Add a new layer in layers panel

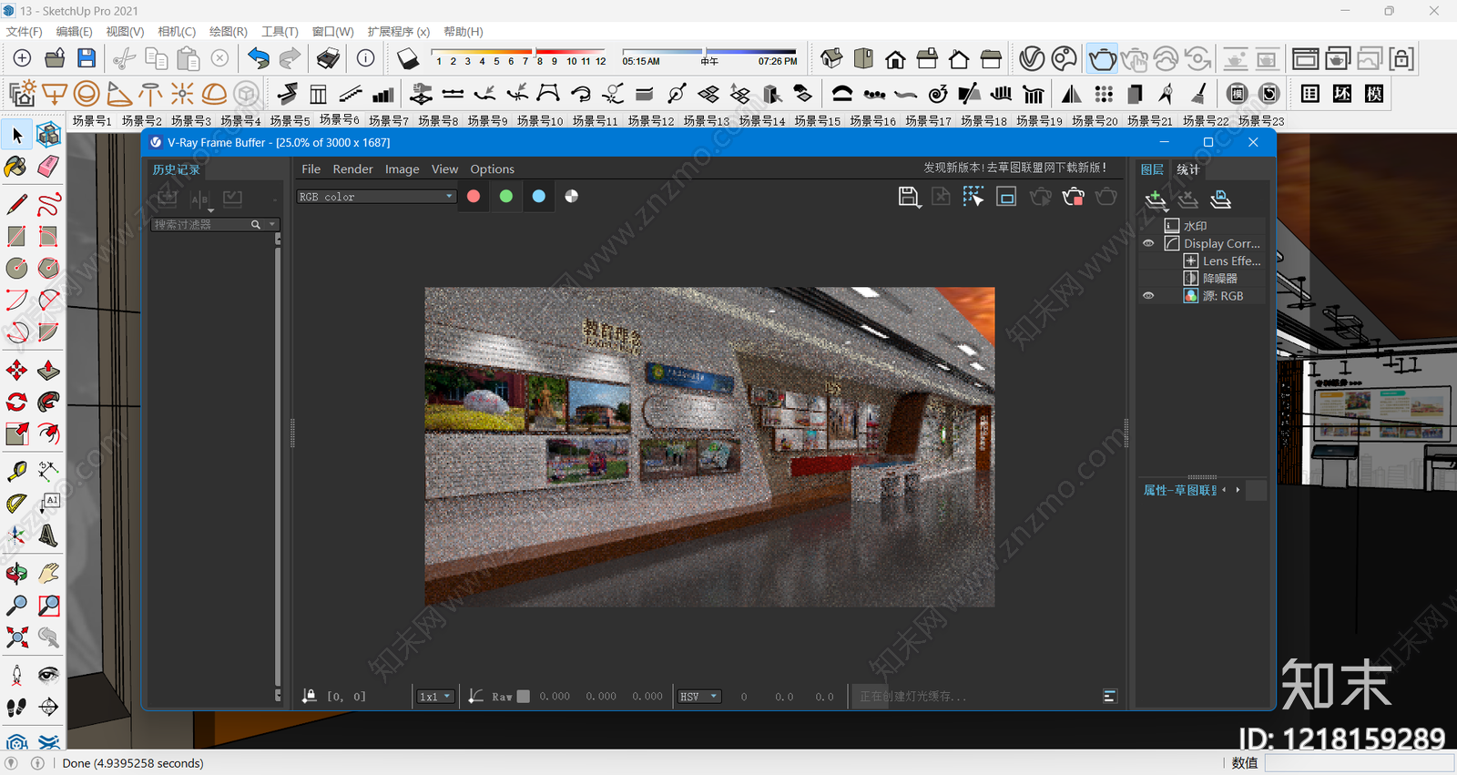coord(1156,199)
